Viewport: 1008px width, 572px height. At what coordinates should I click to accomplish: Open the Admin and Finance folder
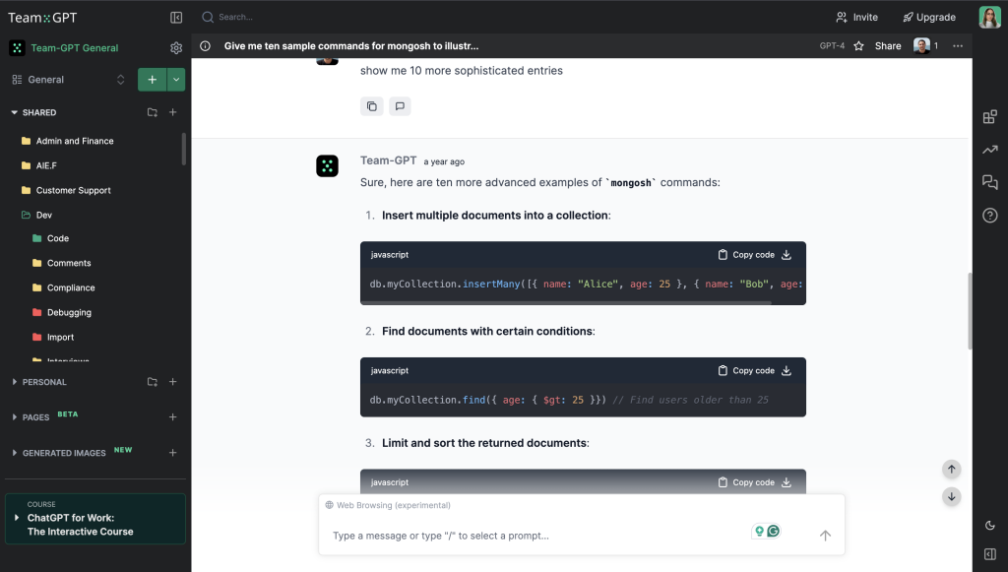click(68, 141)
